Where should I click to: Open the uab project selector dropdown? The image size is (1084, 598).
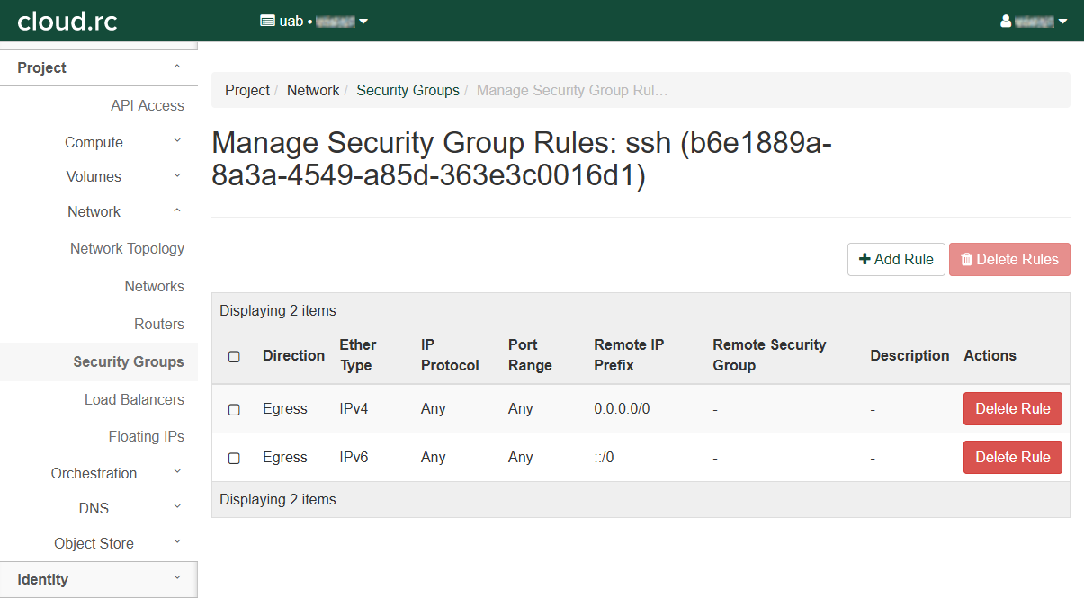click(314, 22)
